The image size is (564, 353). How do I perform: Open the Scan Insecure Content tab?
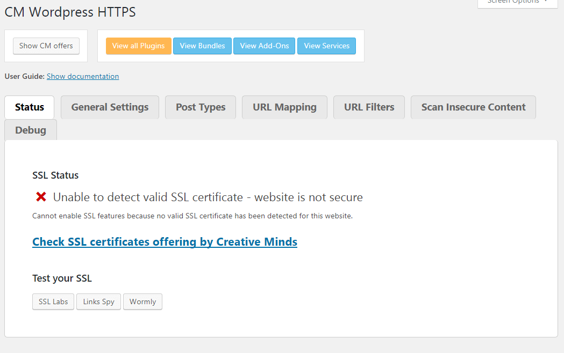(473, 107)
